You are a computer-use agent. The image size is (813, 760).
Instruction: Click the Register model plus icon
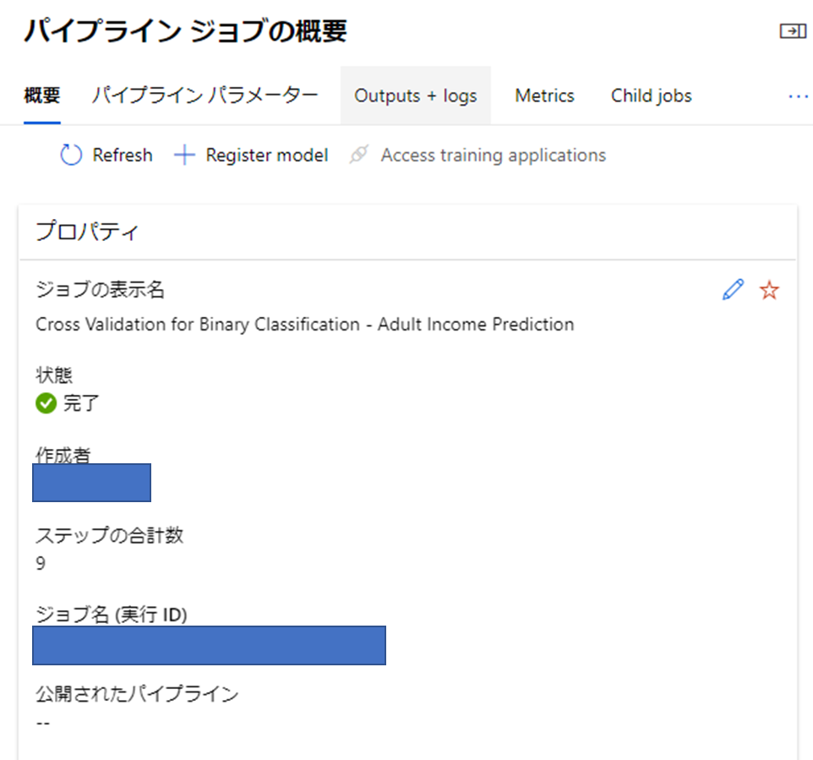183,156
